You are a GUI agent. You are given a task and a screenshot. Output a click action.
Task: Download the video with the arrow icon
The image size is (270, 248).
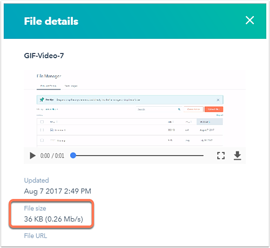coord(238,156)
